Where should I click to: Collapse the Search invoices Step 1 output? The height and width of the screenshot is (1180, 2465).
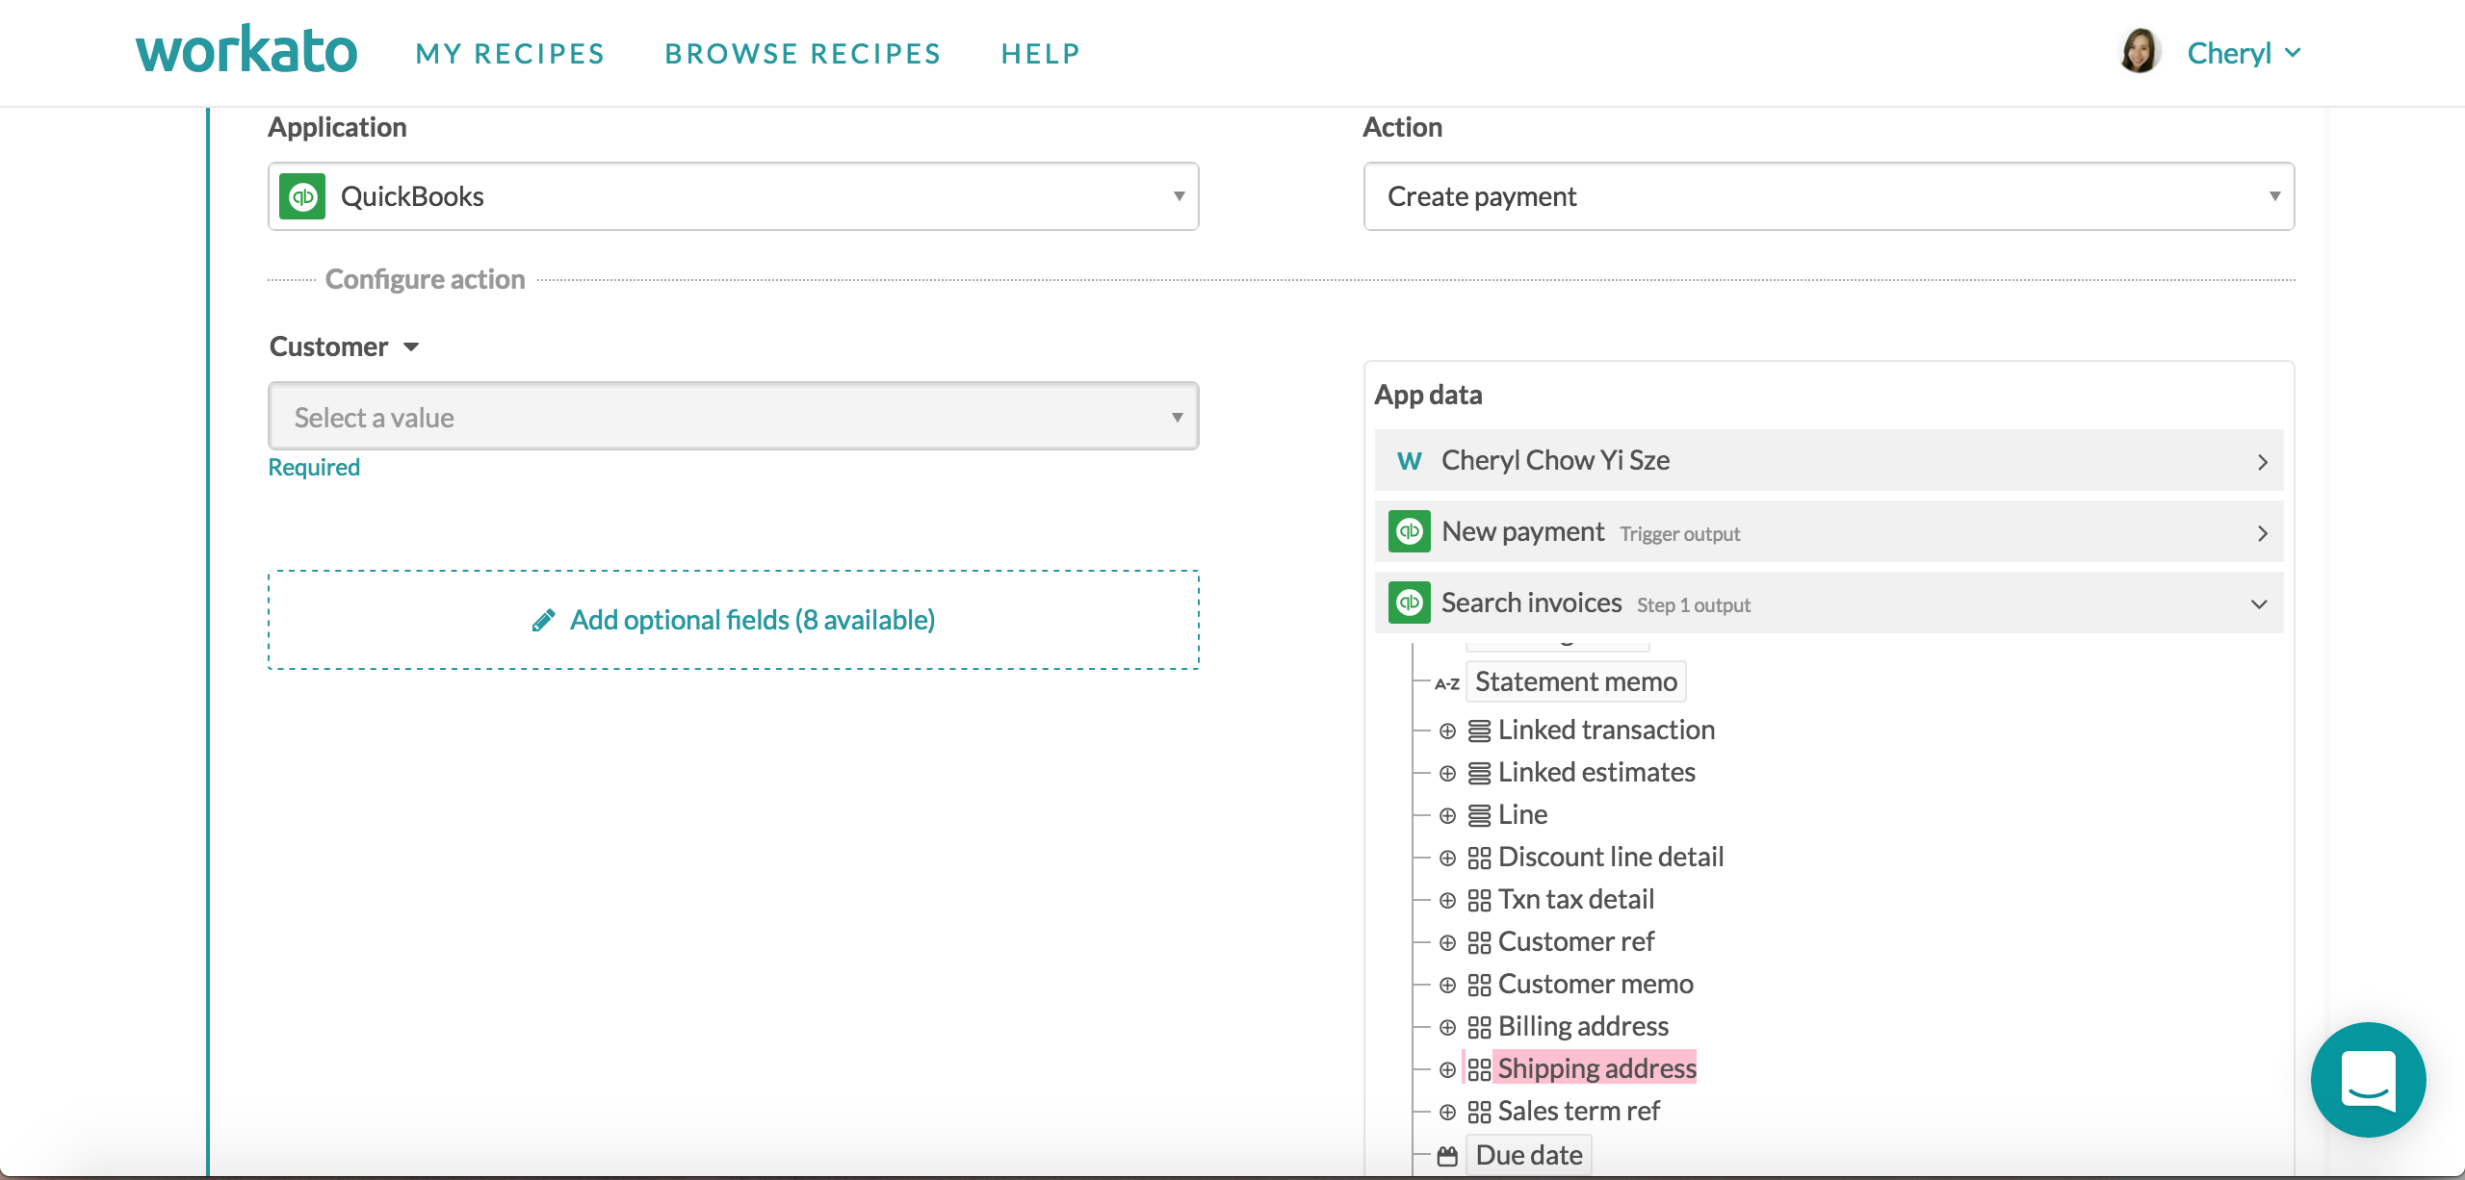[x=2259, y=604]
